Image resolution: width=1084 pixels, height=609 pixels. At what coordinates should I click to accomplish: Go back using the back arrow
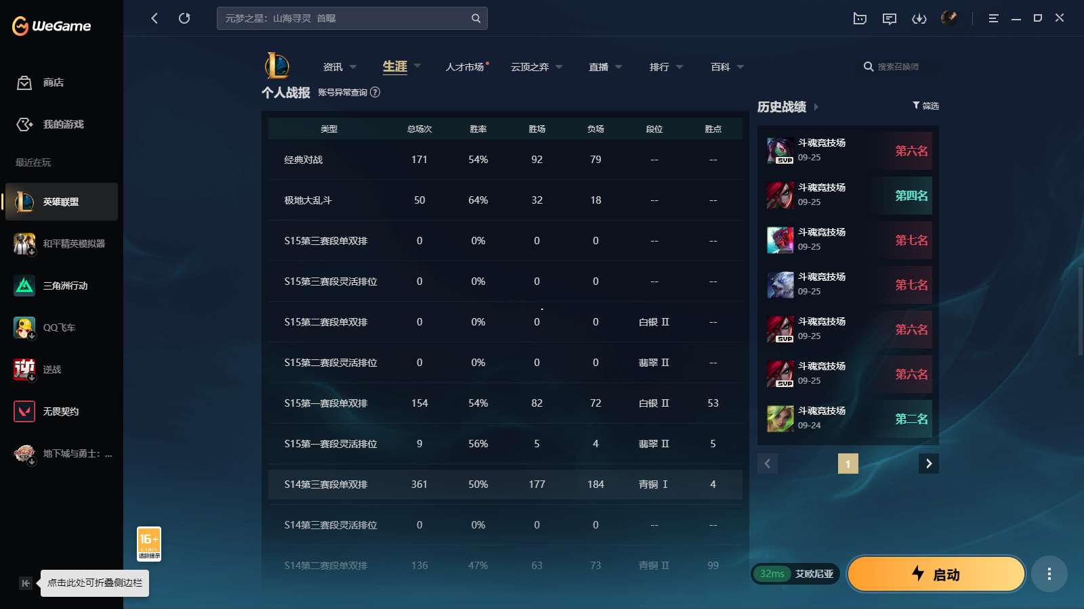154,18
